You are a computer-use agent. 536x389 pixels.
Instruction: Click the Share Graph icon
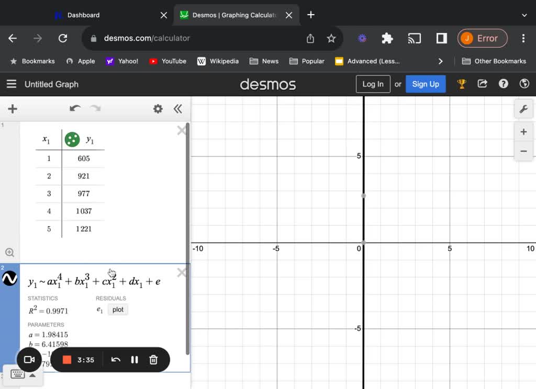pos(483,84)
